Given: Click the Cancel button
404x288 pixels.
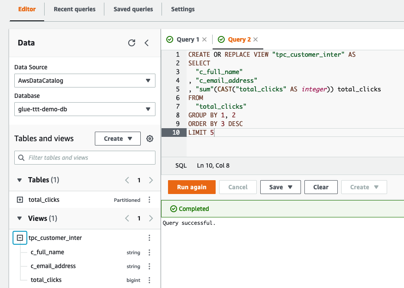Looking at the screenshot, I should pos(238,187).
